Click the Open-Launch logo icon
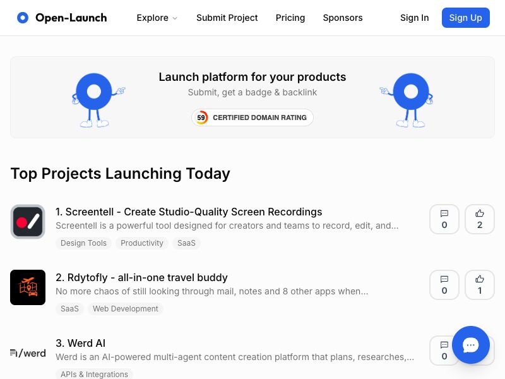The height and width of the screenshot is (379, 505). pos(23,18)
